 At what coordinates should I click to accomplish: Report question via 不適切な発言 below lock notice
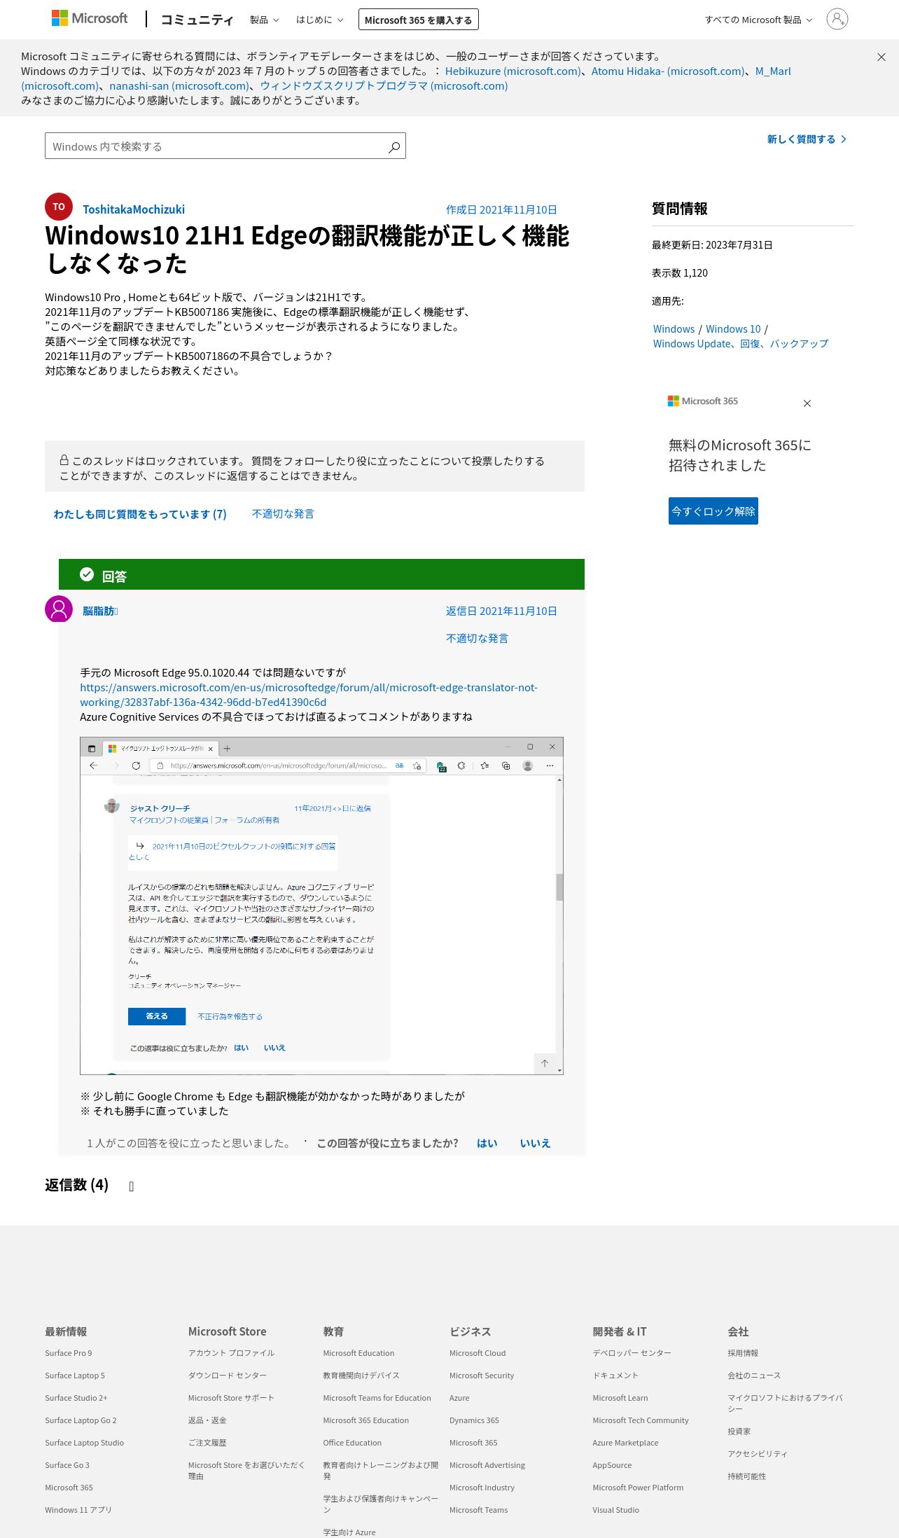pos(283,514)
